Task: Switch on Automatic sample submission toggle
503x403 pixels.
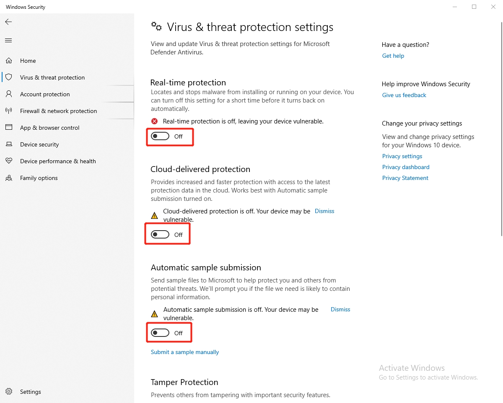Action: (160, 333)
